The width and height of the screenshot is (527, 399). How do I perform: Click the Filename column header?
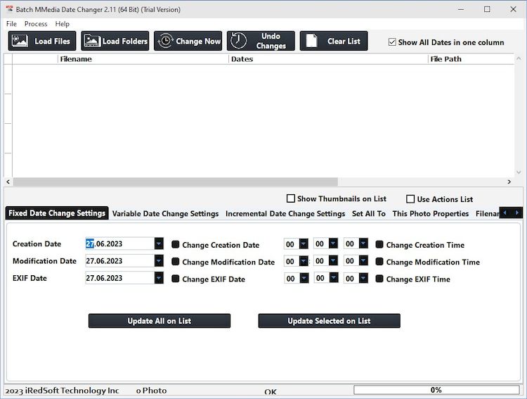pyautogui.click(x=143, y=59)
